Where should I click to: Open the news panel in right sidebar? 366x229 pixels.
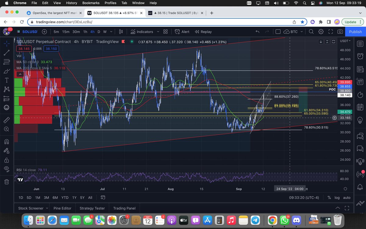pyautogui.click(x=360, y=69)
